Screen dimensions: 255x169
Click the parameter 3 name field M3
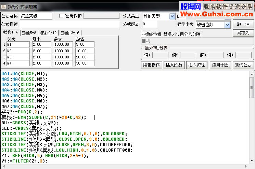point(18,57)
